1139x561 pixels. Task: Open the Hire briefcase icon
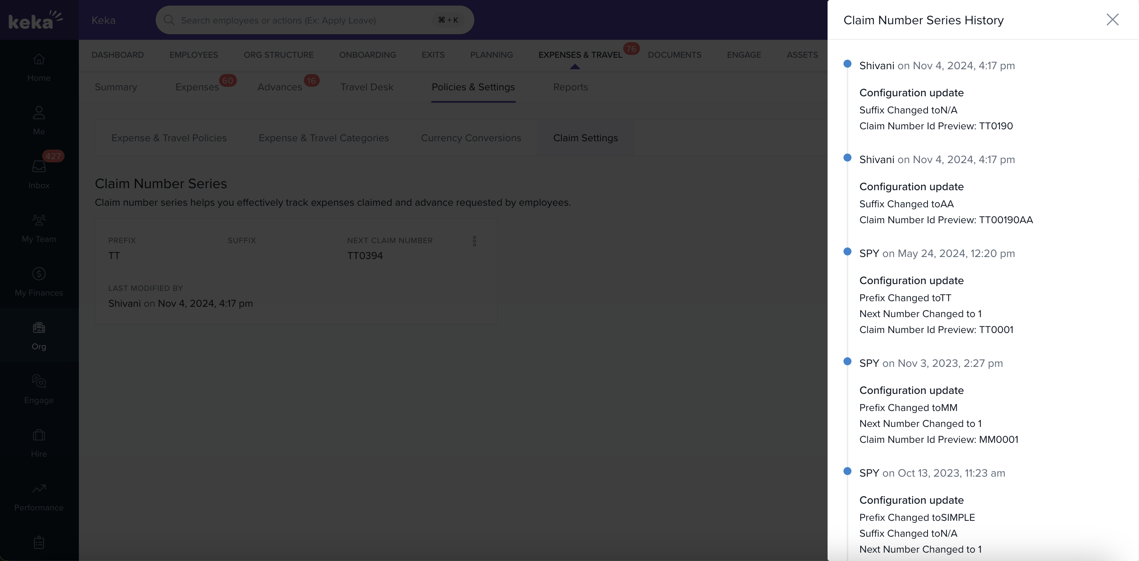click(x=39, y=435)
